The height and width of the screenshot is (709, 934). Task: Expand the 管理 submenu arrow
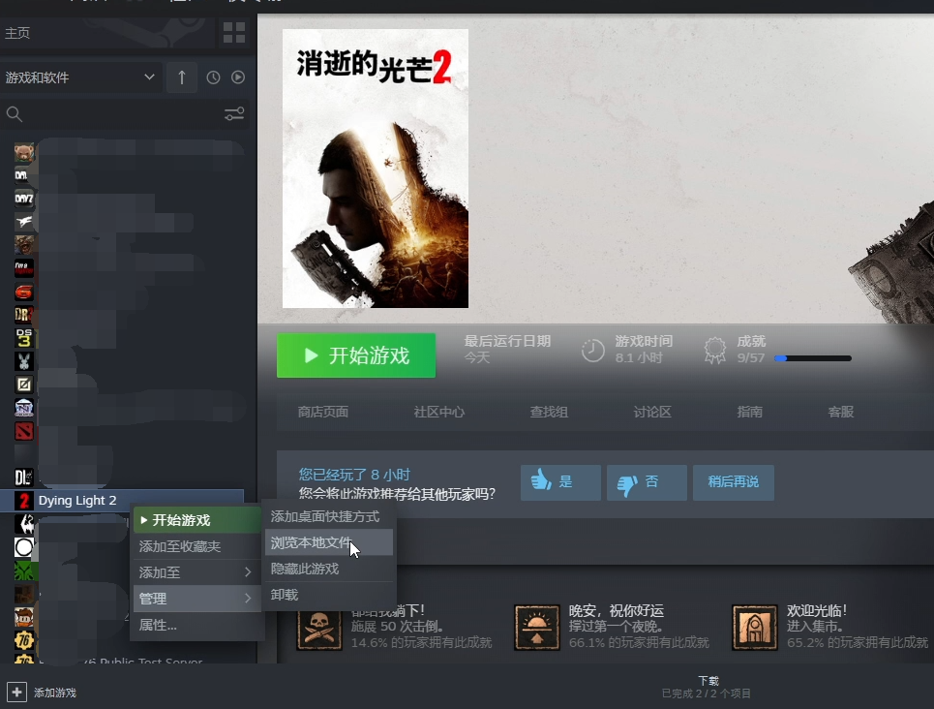tap(248, 598)
